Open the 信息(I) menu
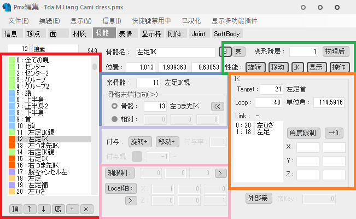 (112, 21)
